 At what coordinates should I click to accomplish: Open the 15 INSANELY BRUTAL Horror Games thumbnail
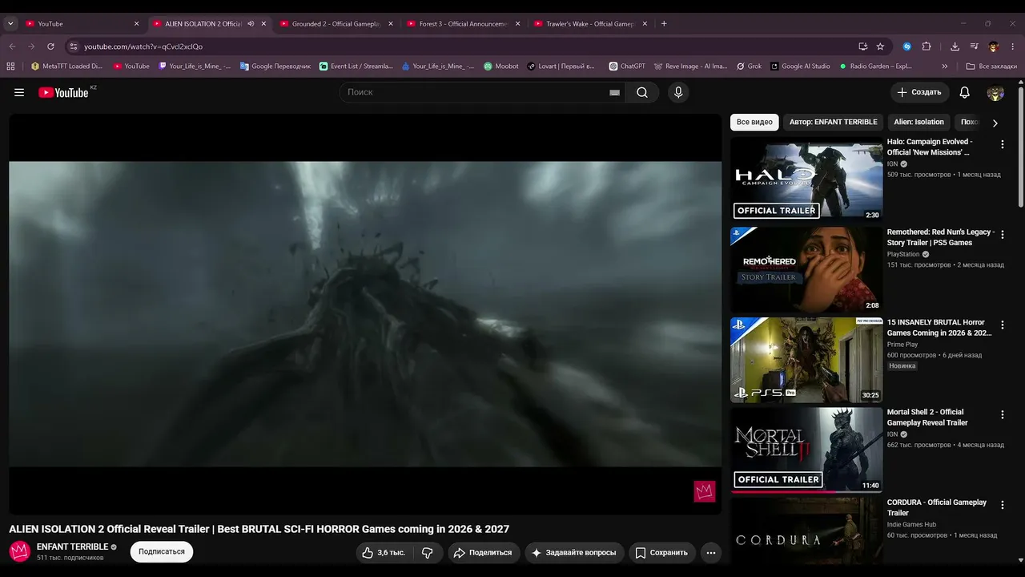[x=806, y=360]
